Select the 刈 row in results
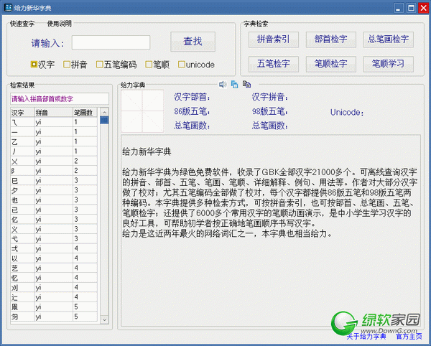 [x=54, y=288]
